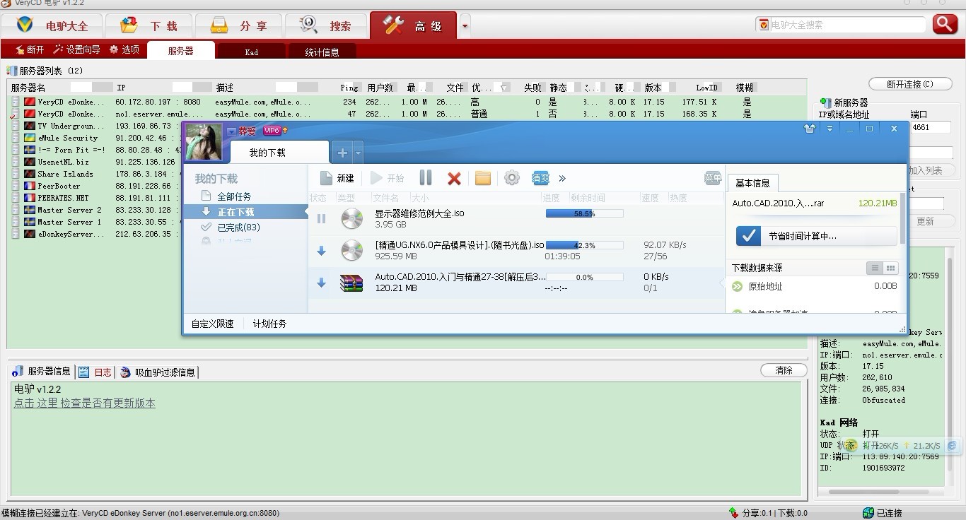Open the 吸血驴过滤信息 tab
The width and height of the screenshot is (966, 520).
158,372
